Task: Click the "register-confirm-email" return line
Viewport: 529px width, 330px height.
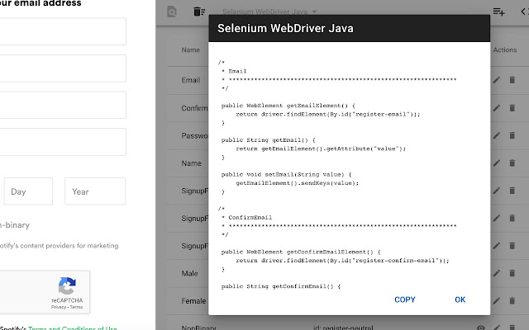Action: tap(342, 261)
